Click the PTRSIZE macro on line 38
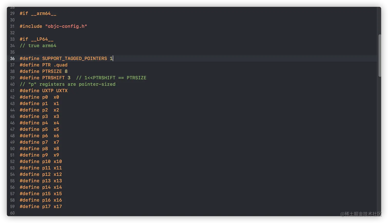This screenshot has width=388, height=223. [52, 71]
